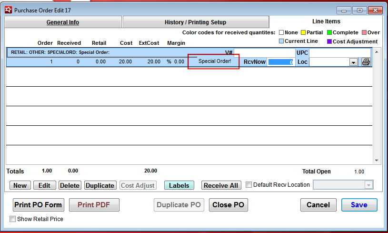This screenshot has width=388, height=233.
Task: Click the Cost Adjust button
Action: [x=138, y=185]
